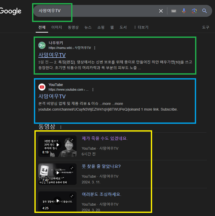Viewport: 215px width, 216px height.
Task: Open the 사망여우TV YouTube channel title
Action: coord(52,96)
